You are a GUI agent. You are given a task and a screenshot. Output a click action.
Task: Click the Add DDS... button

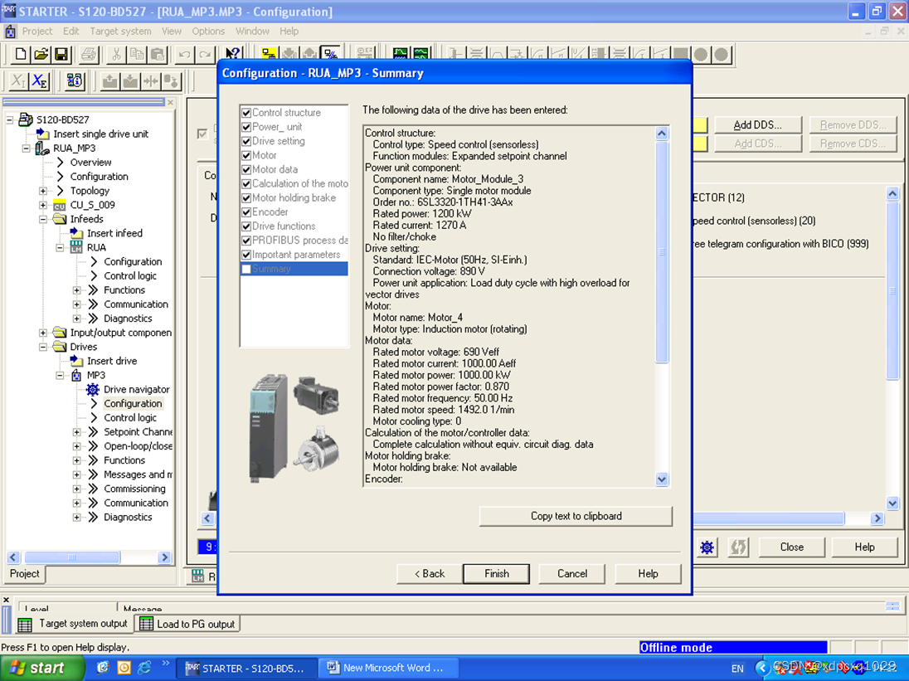pyautogui.click(x=758, y=125)
